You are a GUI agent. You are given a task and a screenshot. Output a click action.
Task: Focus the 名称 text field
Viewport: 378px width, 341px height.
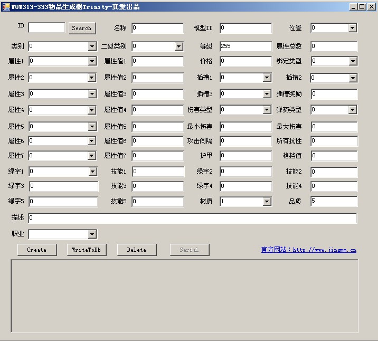click(x=157, y=28)
